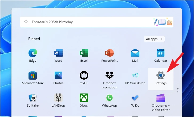Launch Word from pinned apps
The height and width of the screenshot is (117, 194).
(58, 55)
